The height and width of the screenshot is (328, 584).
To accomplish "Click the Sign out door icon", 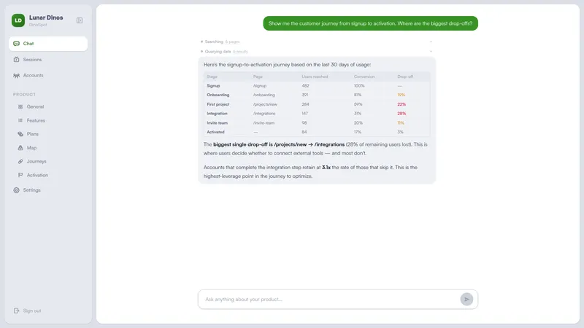I will click(x=16, y=311).
